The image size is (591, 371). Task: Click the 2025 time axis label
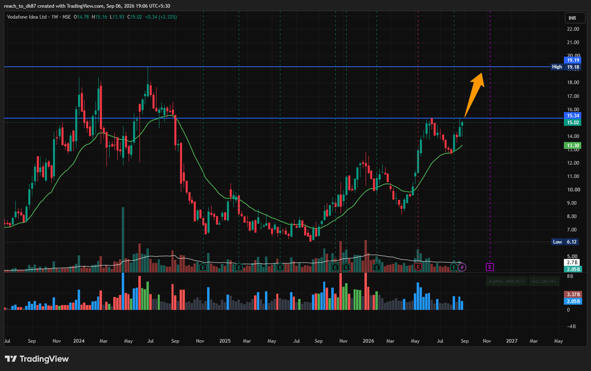[225, 341]
